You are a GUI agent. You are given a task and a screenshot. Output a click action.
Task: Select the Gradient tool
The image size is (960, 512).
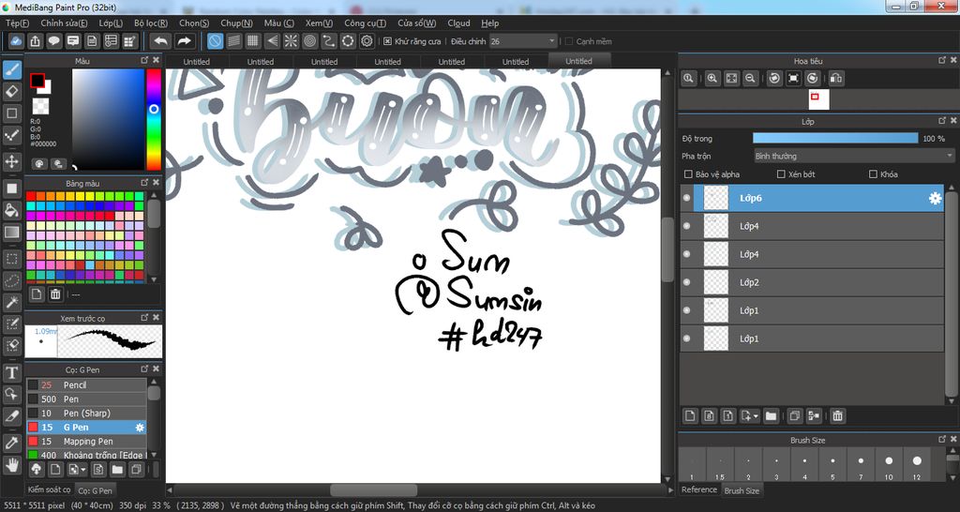tap(11, 233)
